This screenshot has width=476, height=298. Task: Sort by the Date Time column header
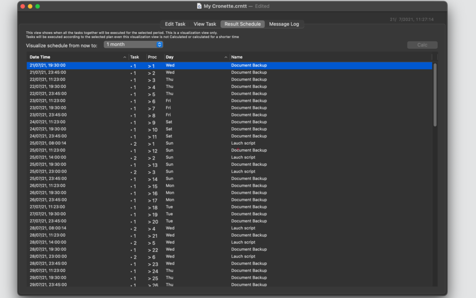coord(40,57)
